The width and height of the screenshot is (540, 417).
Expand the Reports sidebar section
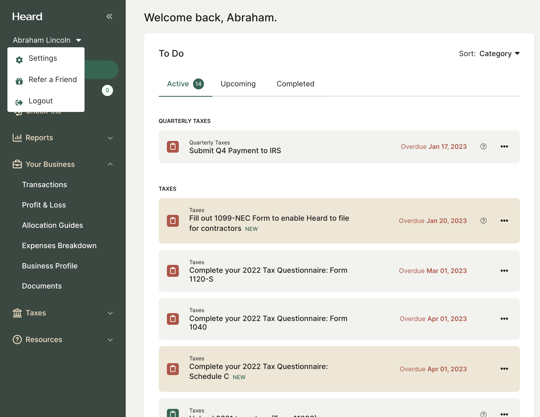[110, 138]
